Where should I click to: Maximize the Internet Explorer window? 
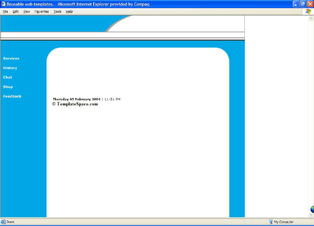[x=303, y=4]
